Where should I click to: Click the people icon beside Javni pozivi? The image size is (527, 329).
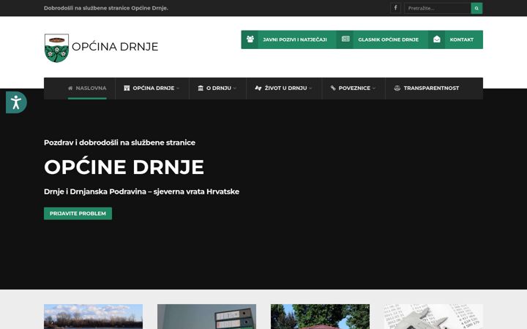pyautogui.click(x=250, y=39)
